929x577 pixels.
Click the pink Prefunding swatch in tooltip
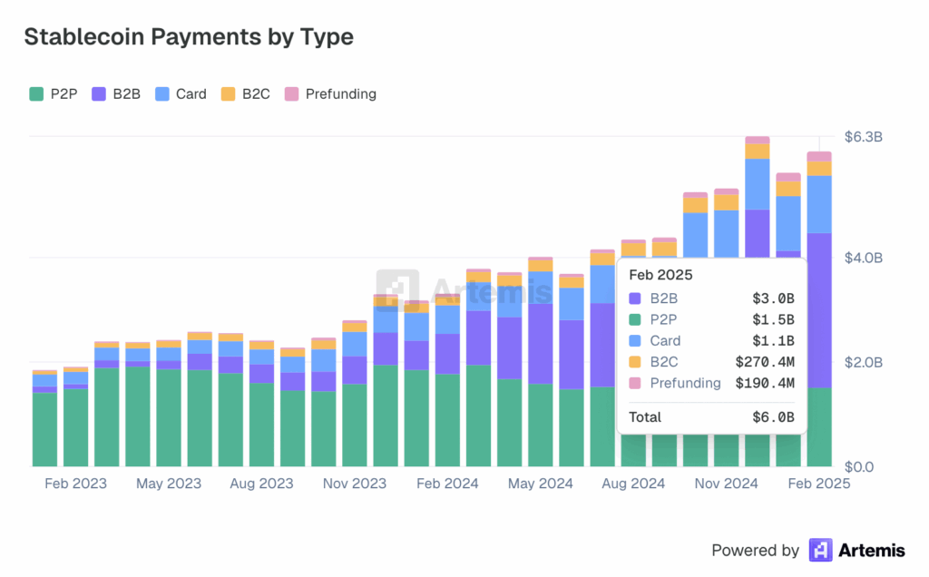coord(633,383)
